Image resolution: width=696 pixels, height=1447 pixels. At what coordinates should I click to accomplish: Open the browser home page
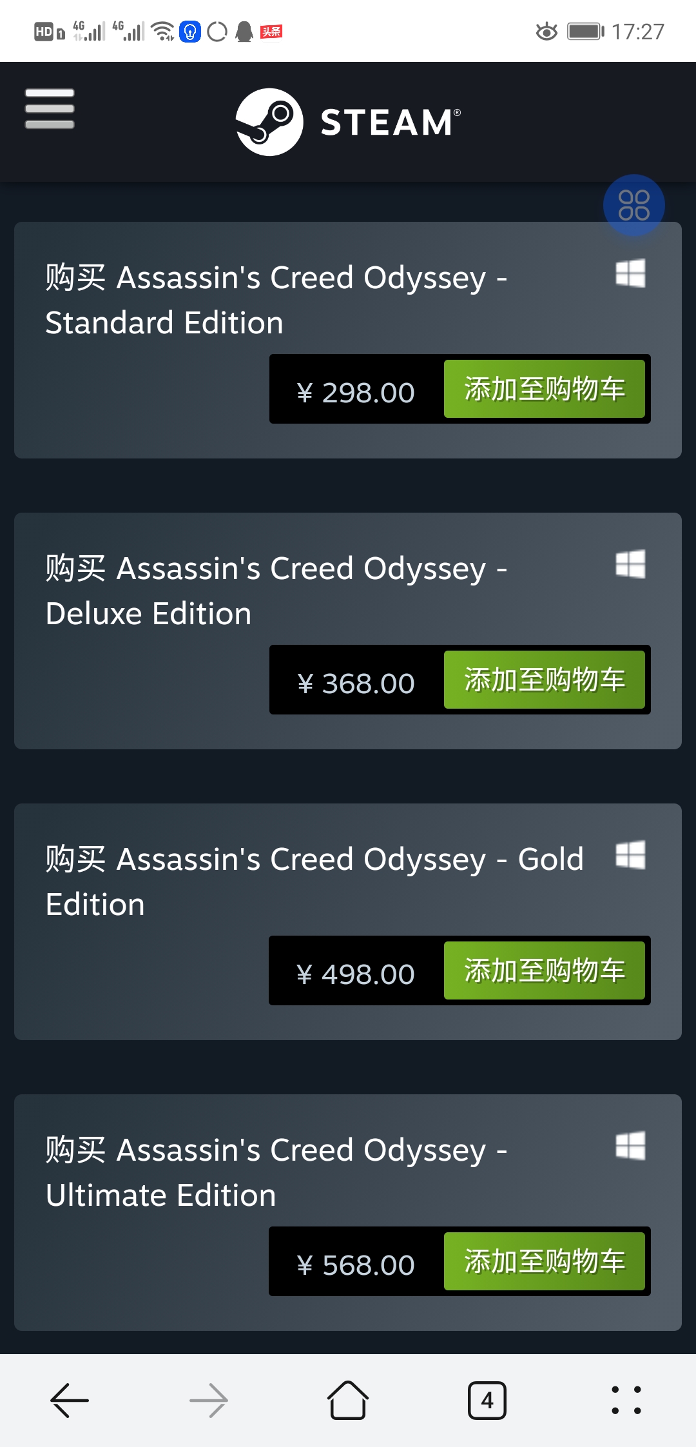348,1400
